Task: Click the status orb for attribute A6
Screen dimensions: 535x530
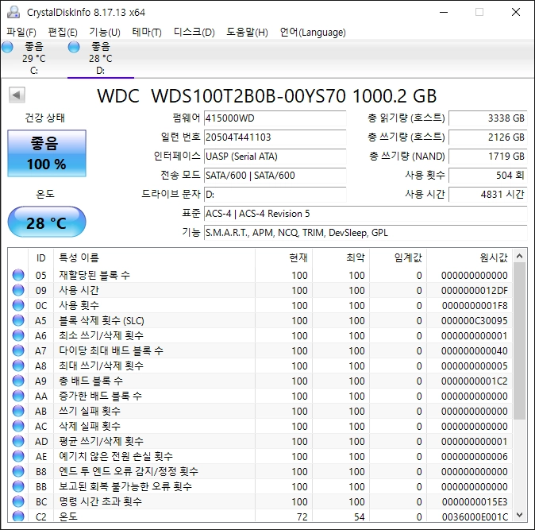Action: click(x=18, y=335)
